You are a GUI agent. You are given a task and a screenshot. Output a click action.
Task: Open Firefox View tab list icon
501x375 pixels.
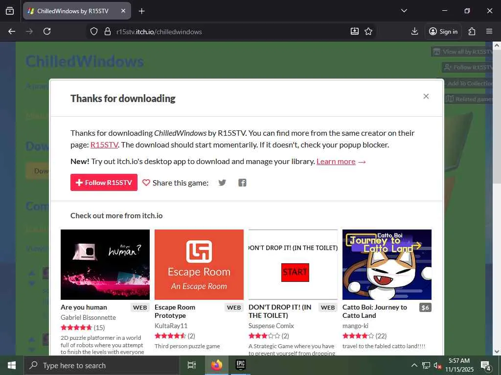(x=10, y=11)
